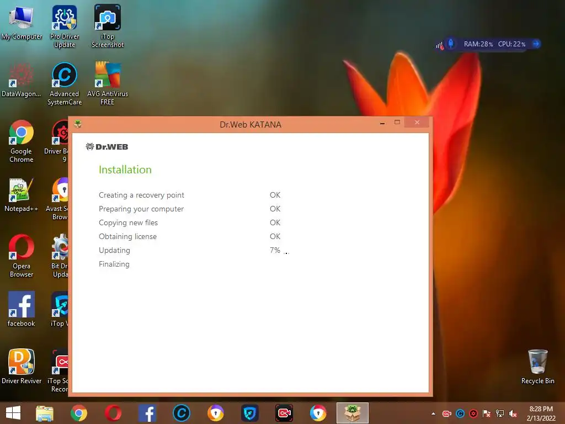This screenshot has width=565, height=424.
Task: Open the My Computer desktop icon
Action: (x=22, y=23)
